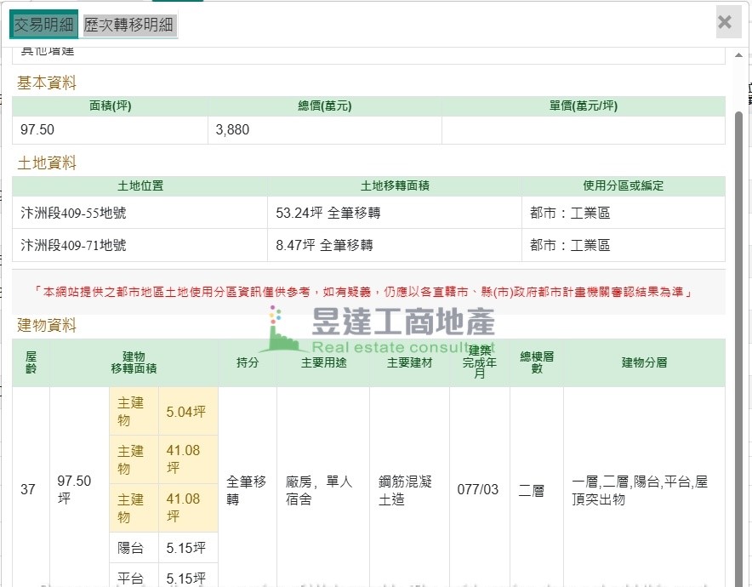The image size is (752, 587).
Task: Switch to the 交易明細 tab
Action: tap(44, 25)
